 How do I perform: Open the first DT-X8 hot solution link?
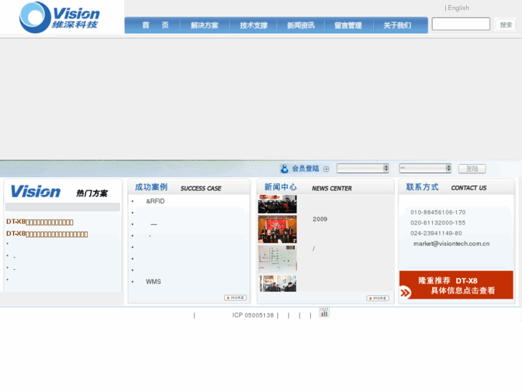point(39,222)
